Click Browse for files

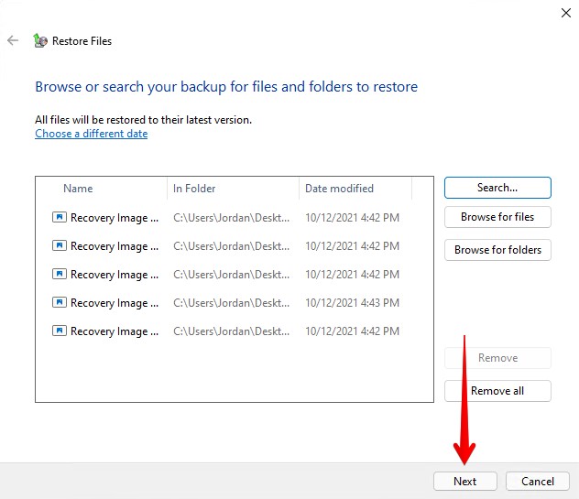pos(497,217)
